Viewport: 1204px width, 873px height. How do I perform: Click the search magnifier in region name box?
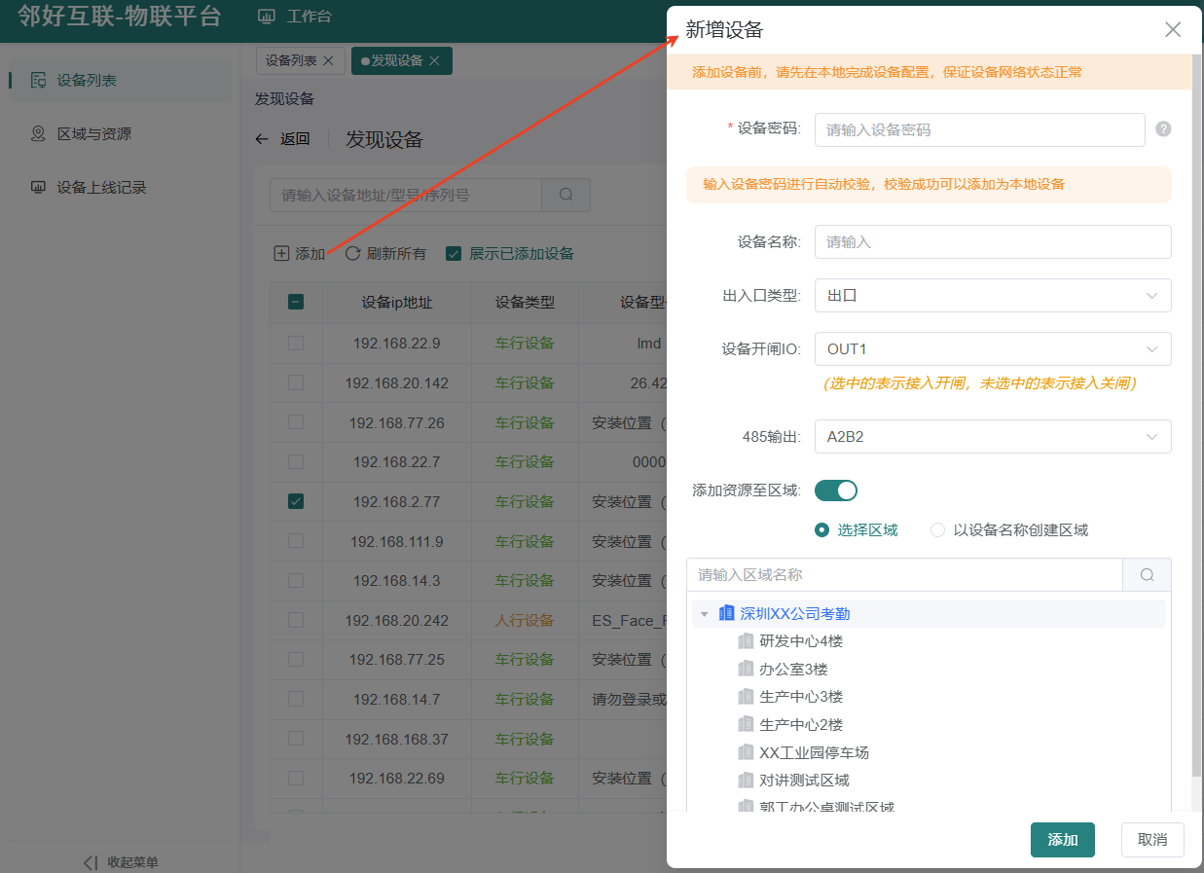click(x=1147, y=575)
